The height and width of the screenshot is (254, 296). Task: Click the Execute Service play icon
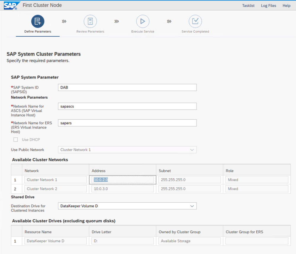[143, 21]
